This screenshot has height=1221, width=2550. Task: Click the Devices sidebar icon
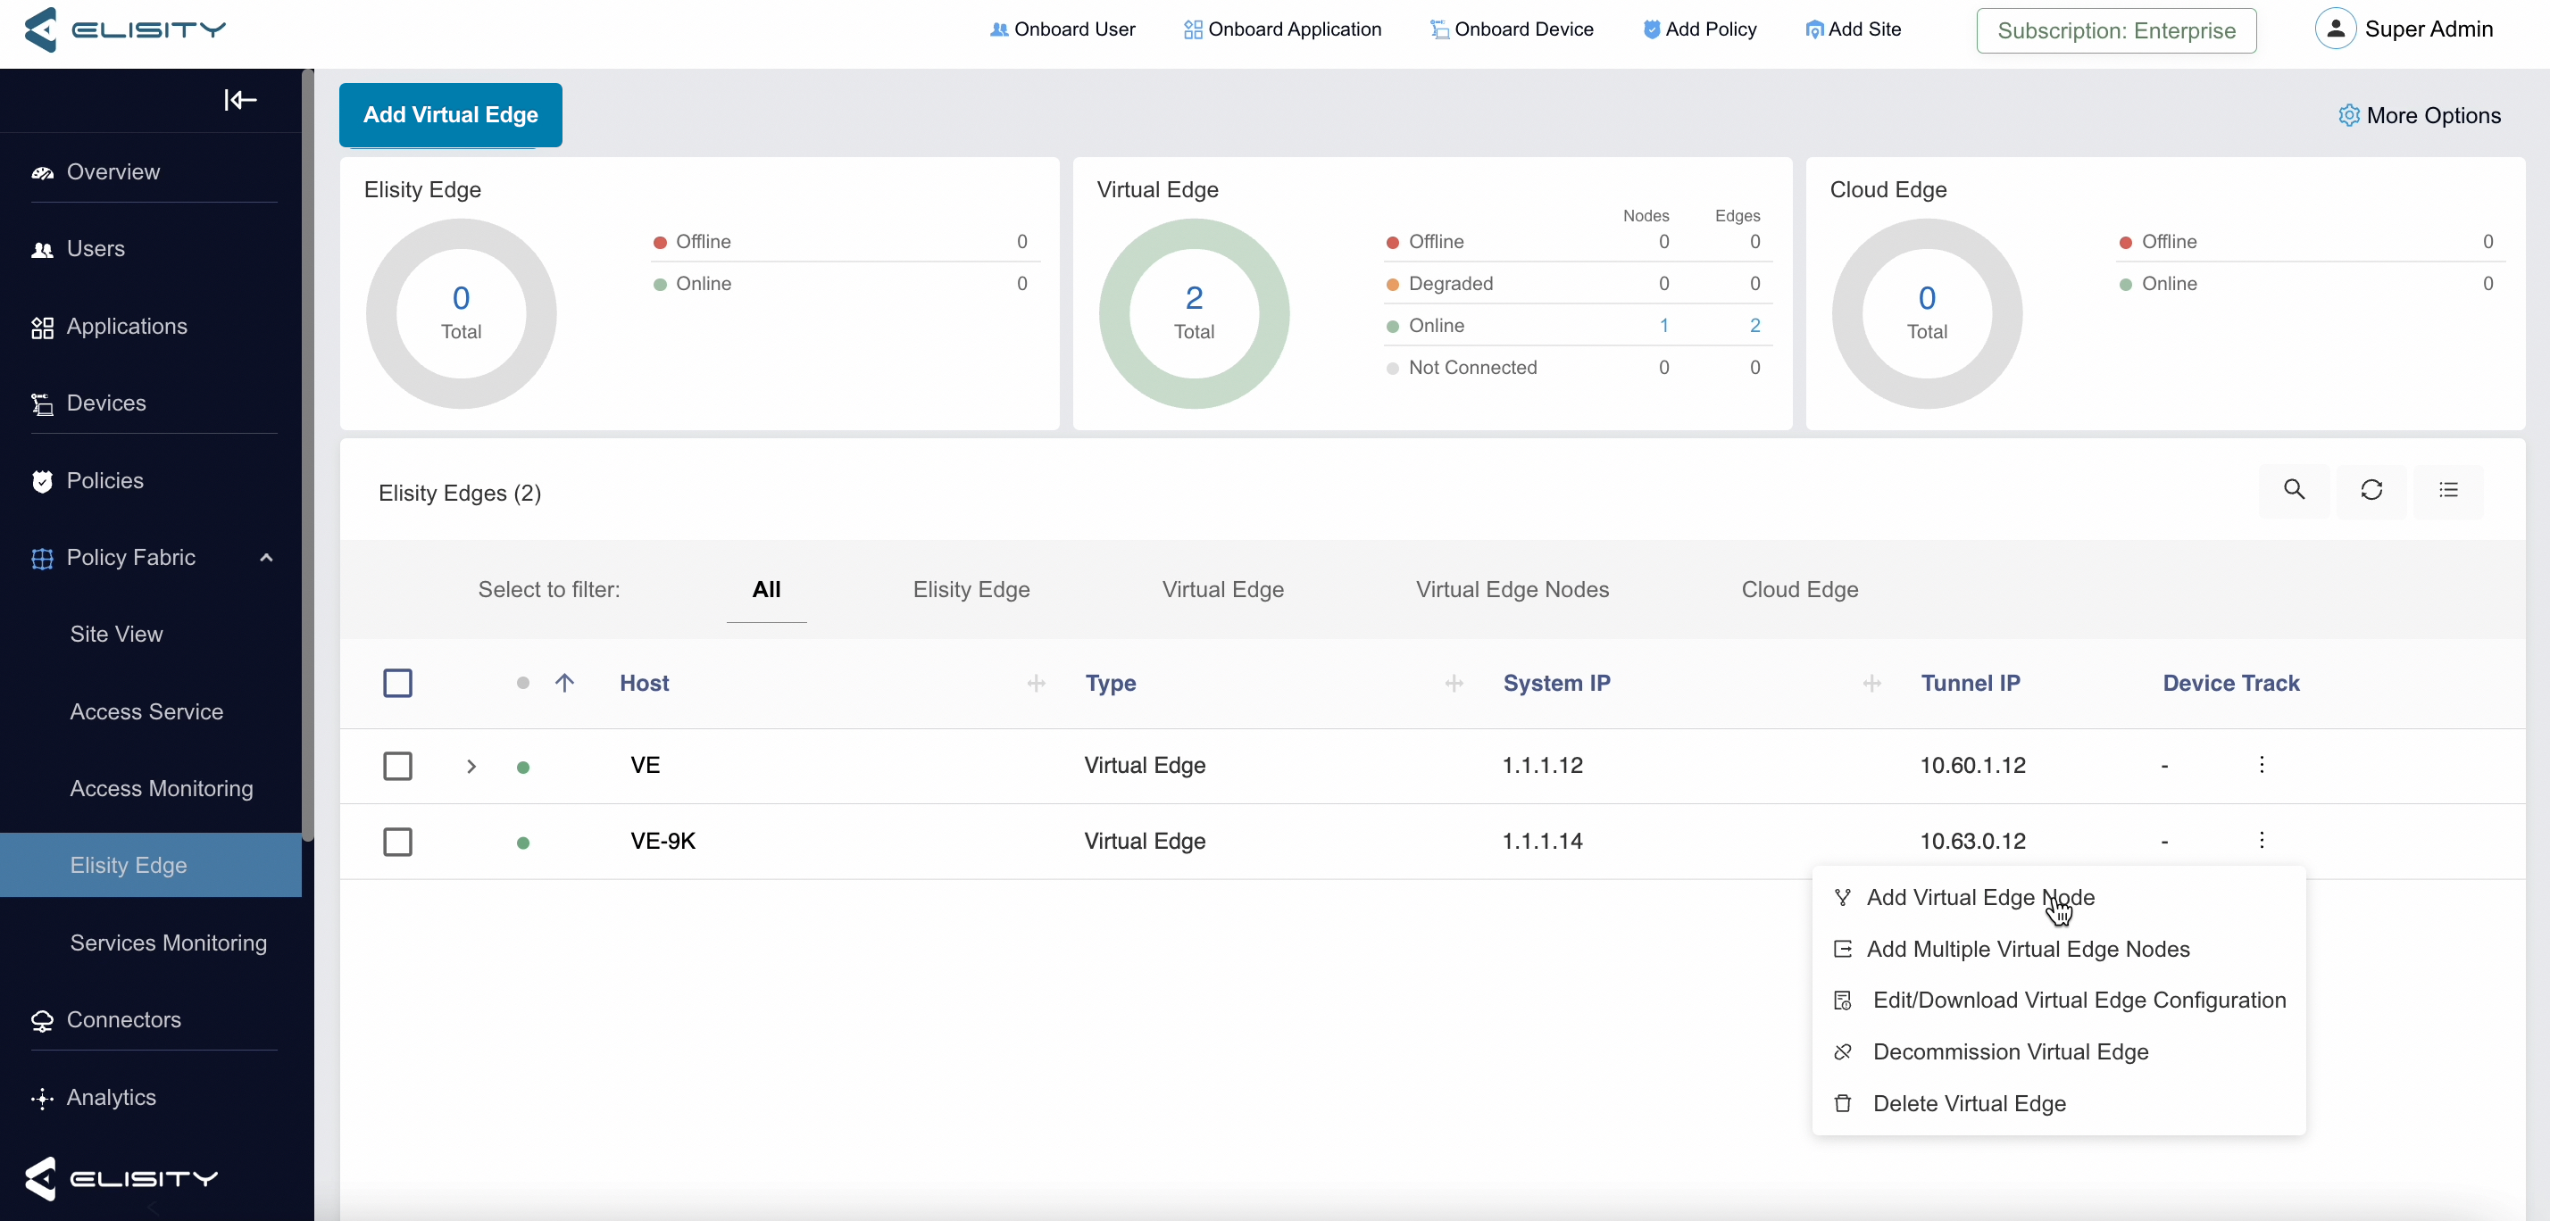(x=43, y=403)
